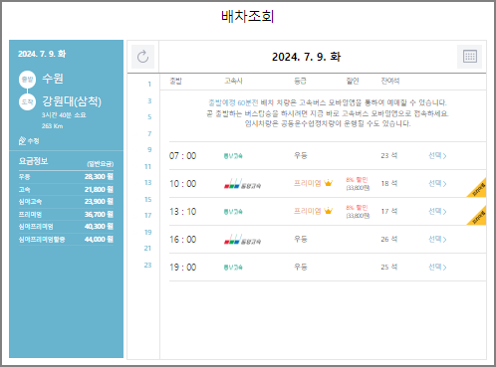
Task: Click the 우등 grade on 19:00 row
Action: (x=301, y=267)
